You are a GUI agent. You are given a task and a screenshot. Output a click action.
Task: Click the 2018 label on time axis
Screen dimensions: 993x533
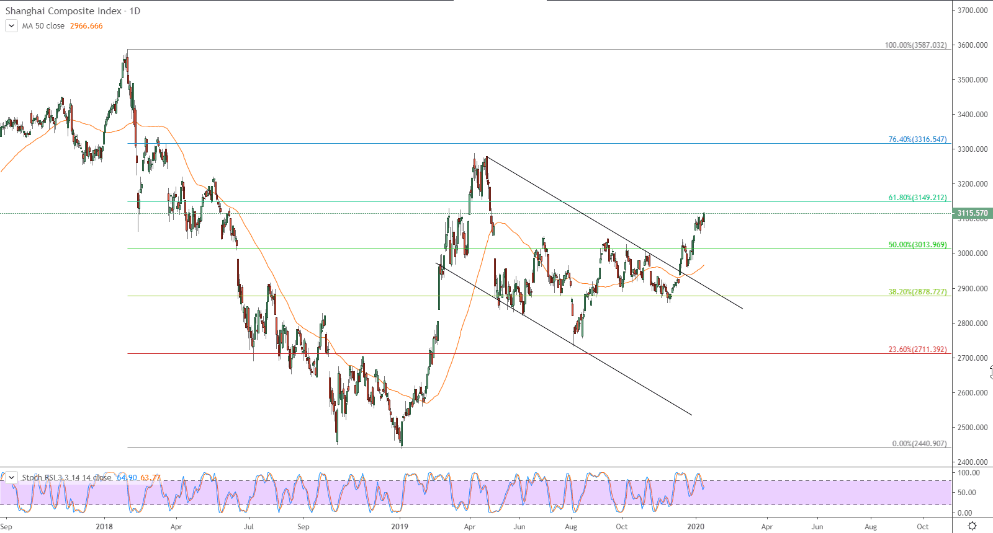point(104,527)
